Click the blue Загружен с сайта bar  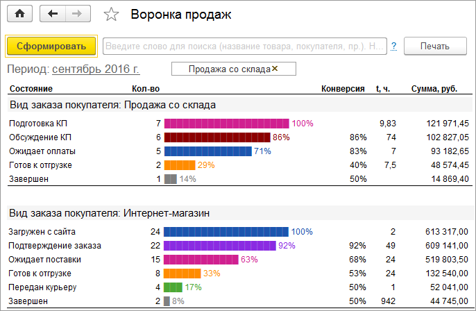[x=226, y=231]
